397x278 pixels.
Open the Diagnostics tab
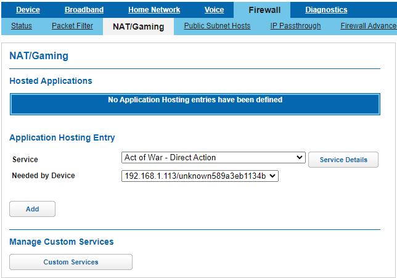coord(326,9)
